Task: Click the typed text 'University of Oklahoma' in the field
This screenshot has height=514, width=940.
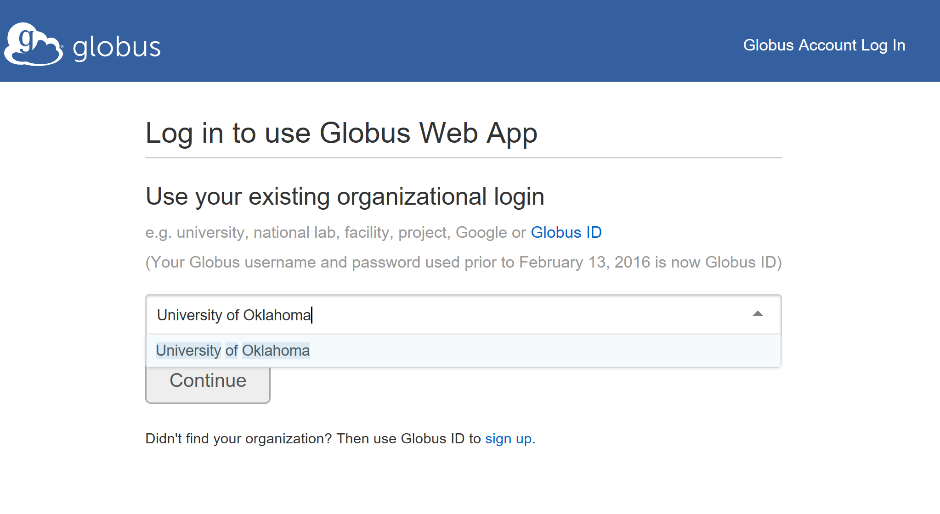Action: (234, 315)
